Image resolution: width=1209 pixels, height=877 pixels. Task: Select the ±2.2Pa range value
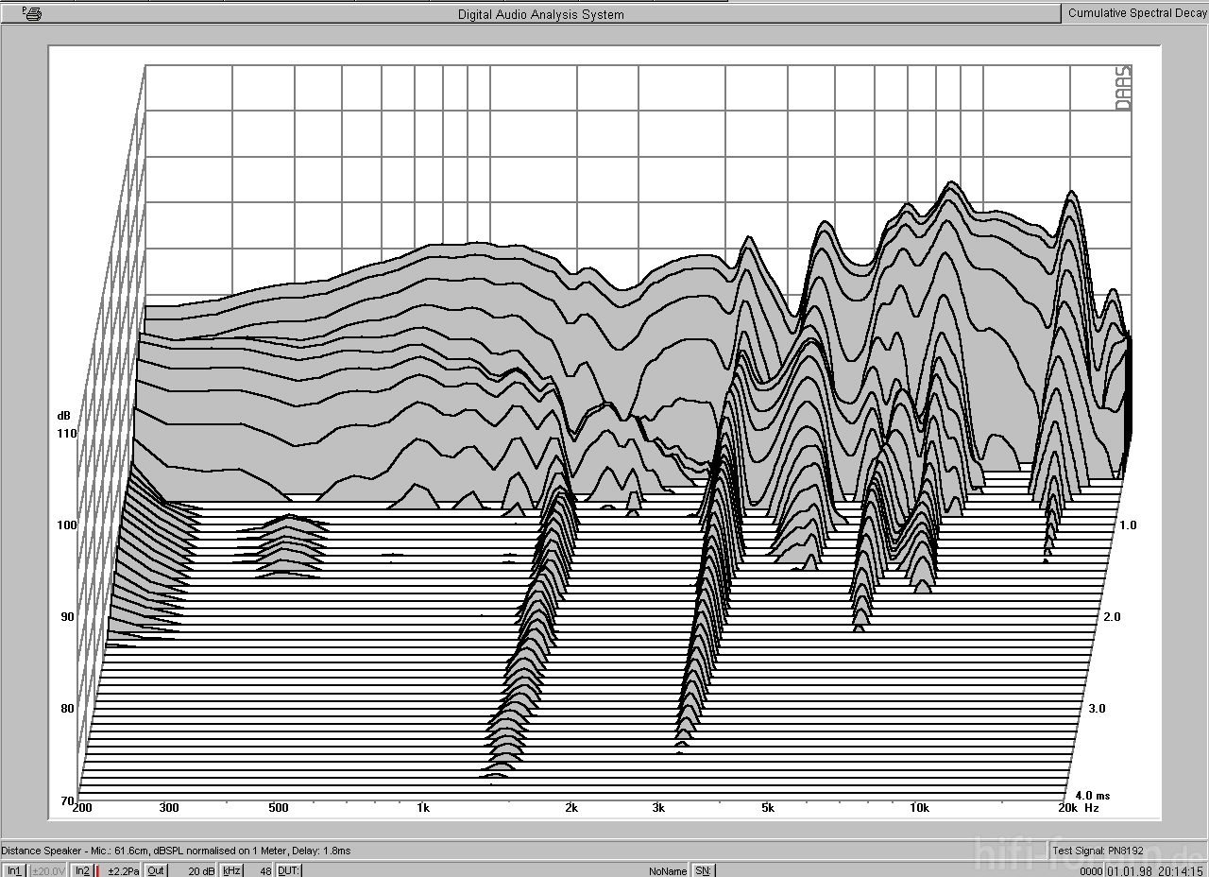click(123, 870)
